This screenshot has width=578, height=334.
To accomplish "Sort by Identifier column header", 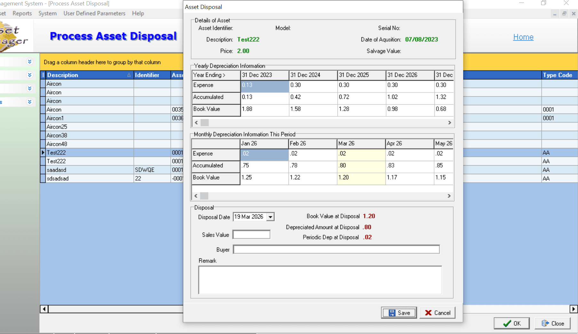I will [x=152, y=75].
